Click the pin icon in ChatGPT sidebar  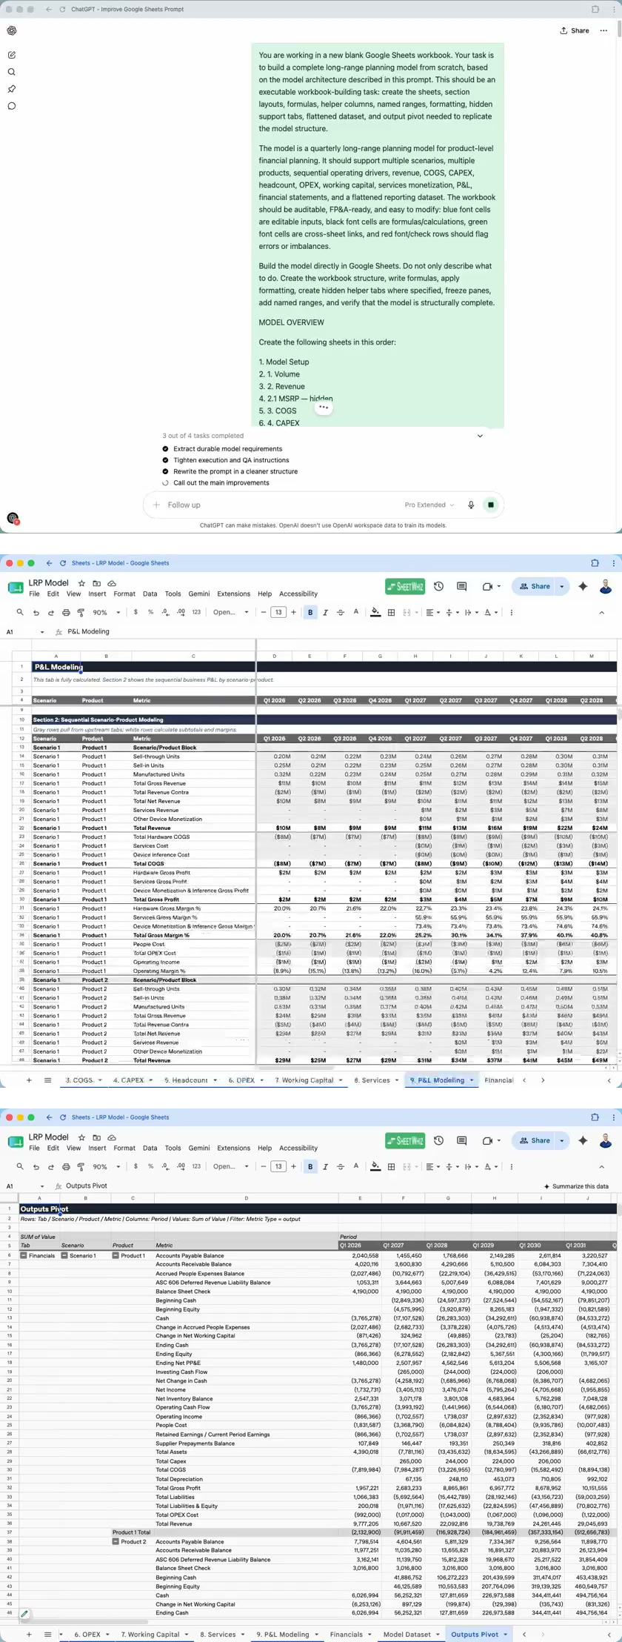tap(12, 89)
